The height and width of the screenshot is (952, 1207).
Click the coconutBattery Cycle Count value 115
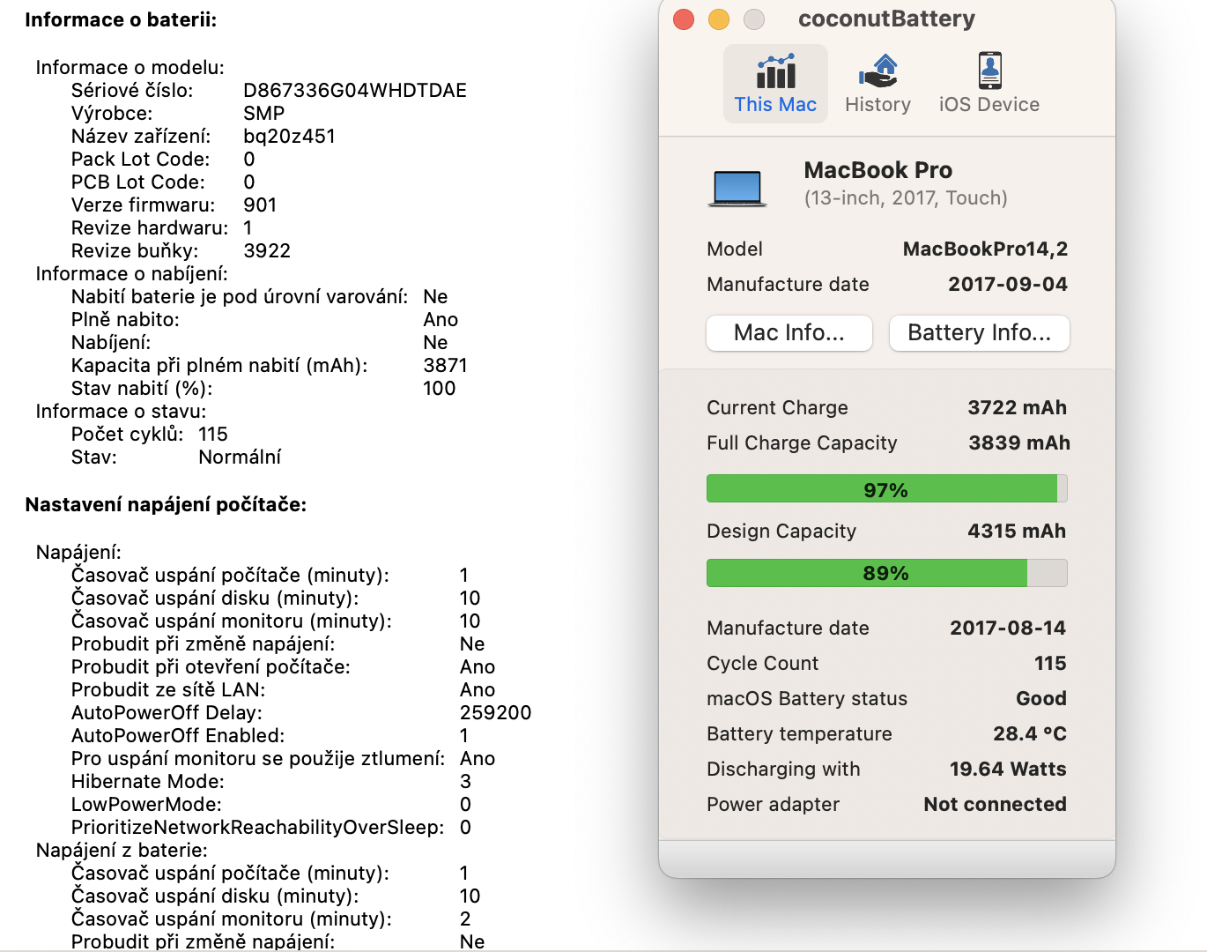[x=1050, y=664]
